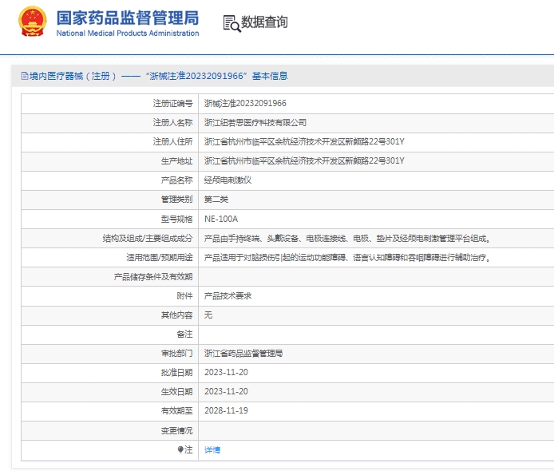Click the 数据查询 heading text

point(264,22)
